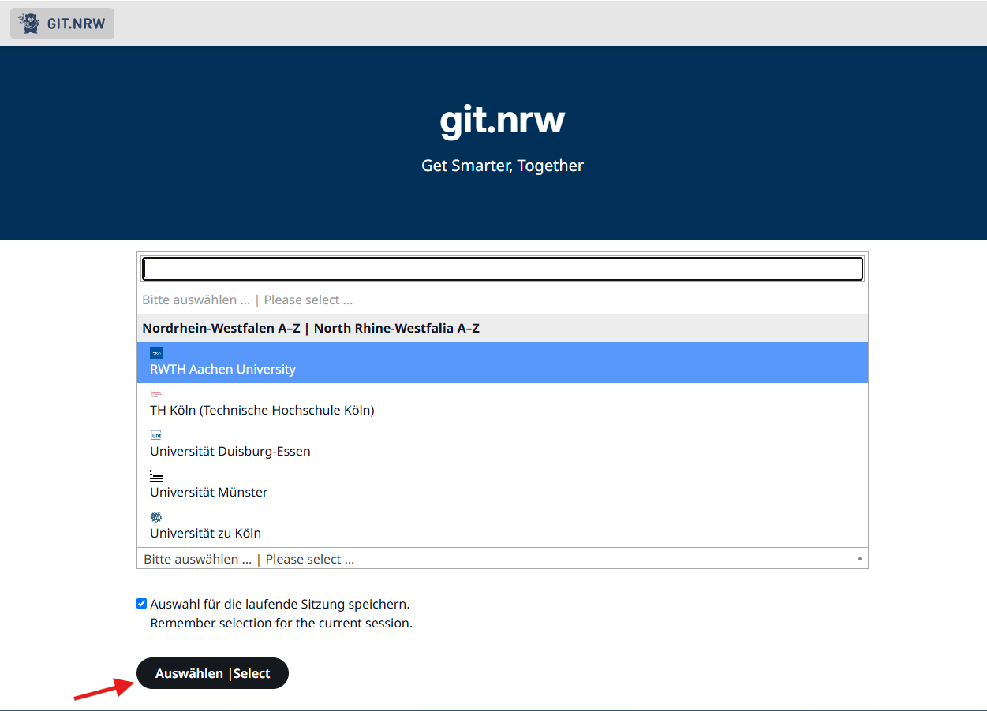The image size is (987, 711).
Task: Select "RWTH Aachen University" from the list
Action: click(223, 369)
